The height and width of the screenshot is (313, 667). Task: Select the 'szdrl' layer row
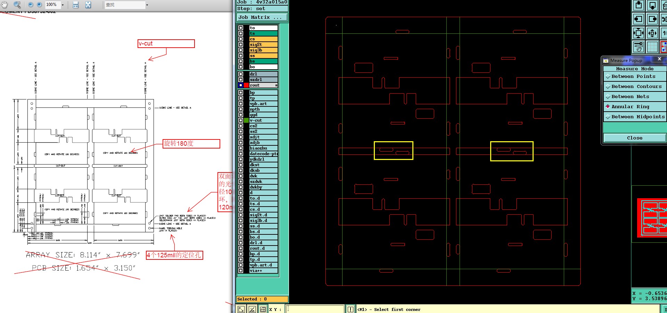[x=263, y=80]
